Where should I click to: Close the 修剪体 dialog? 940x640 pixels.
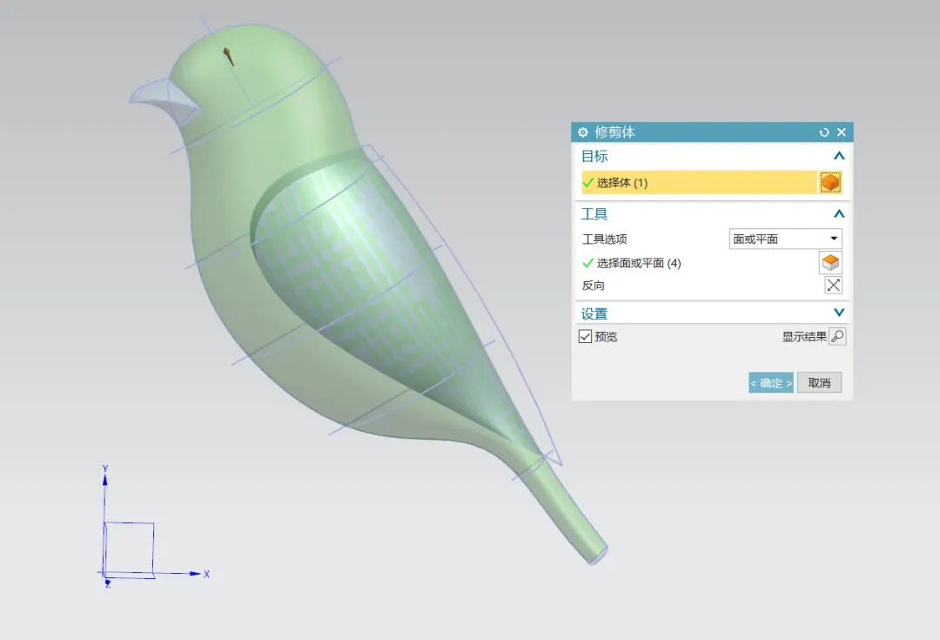coord(842,132)
